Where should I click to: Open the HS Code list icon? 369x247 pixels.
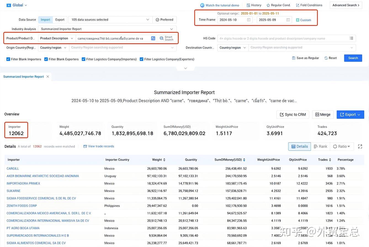click(x=351, y=38)
